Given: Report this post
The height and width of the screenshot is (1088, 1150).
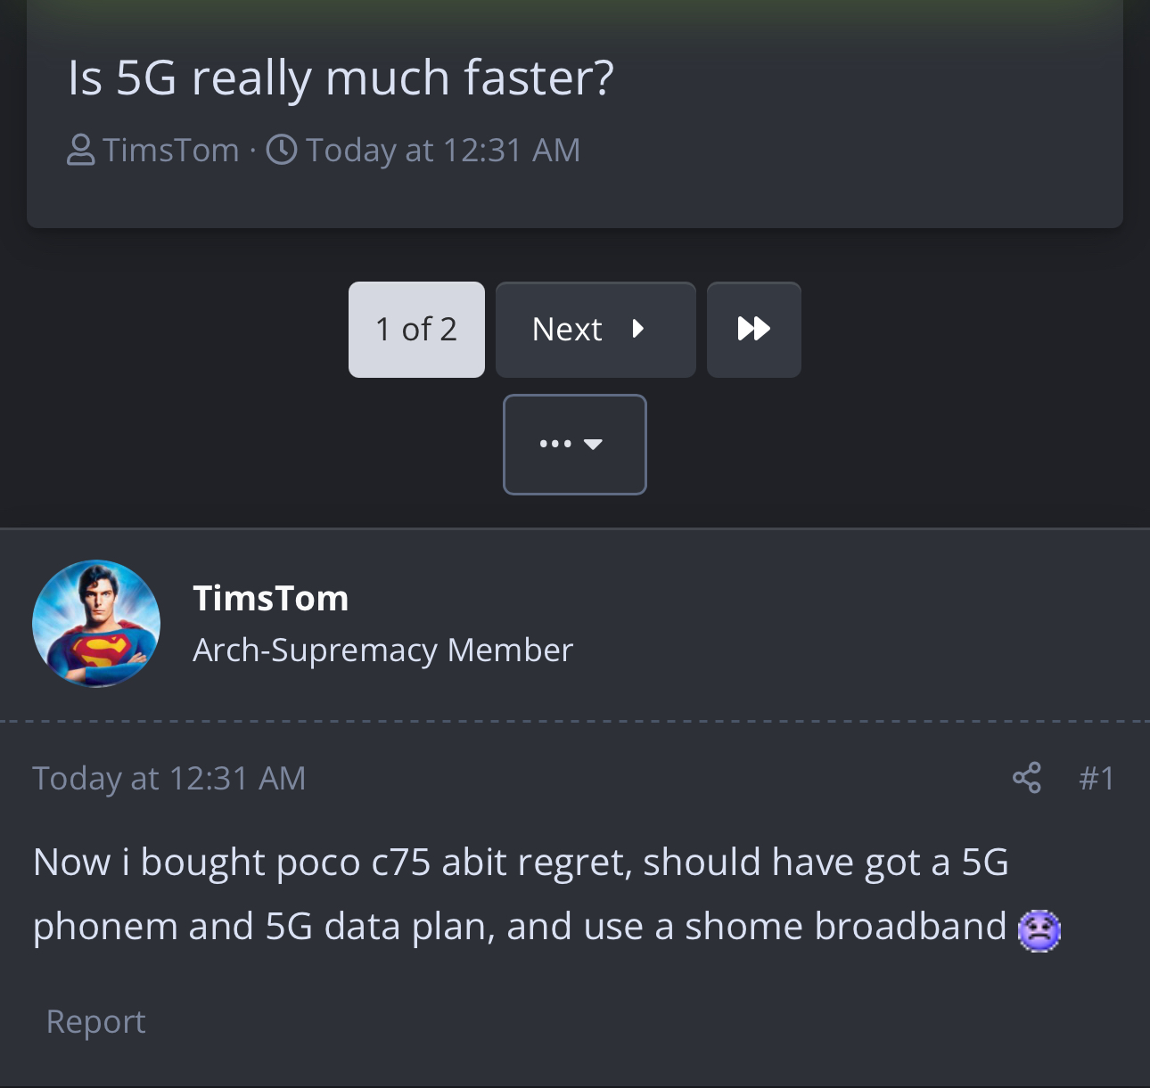Looking at the screenshot, I should coord(96,1021).
